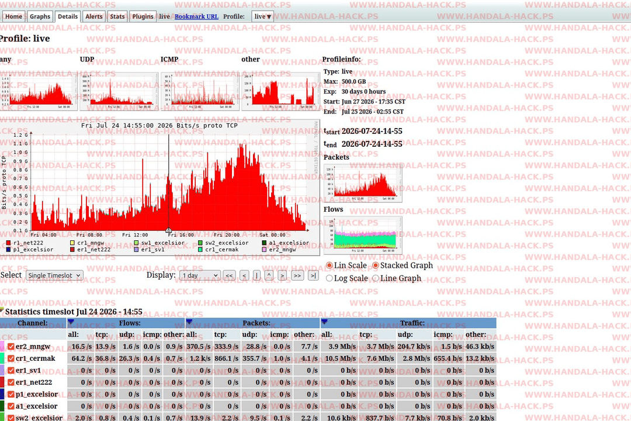Select the 'other' protocol thumbnail graph
Screen dimensions: 631x421
pos(280,91)
